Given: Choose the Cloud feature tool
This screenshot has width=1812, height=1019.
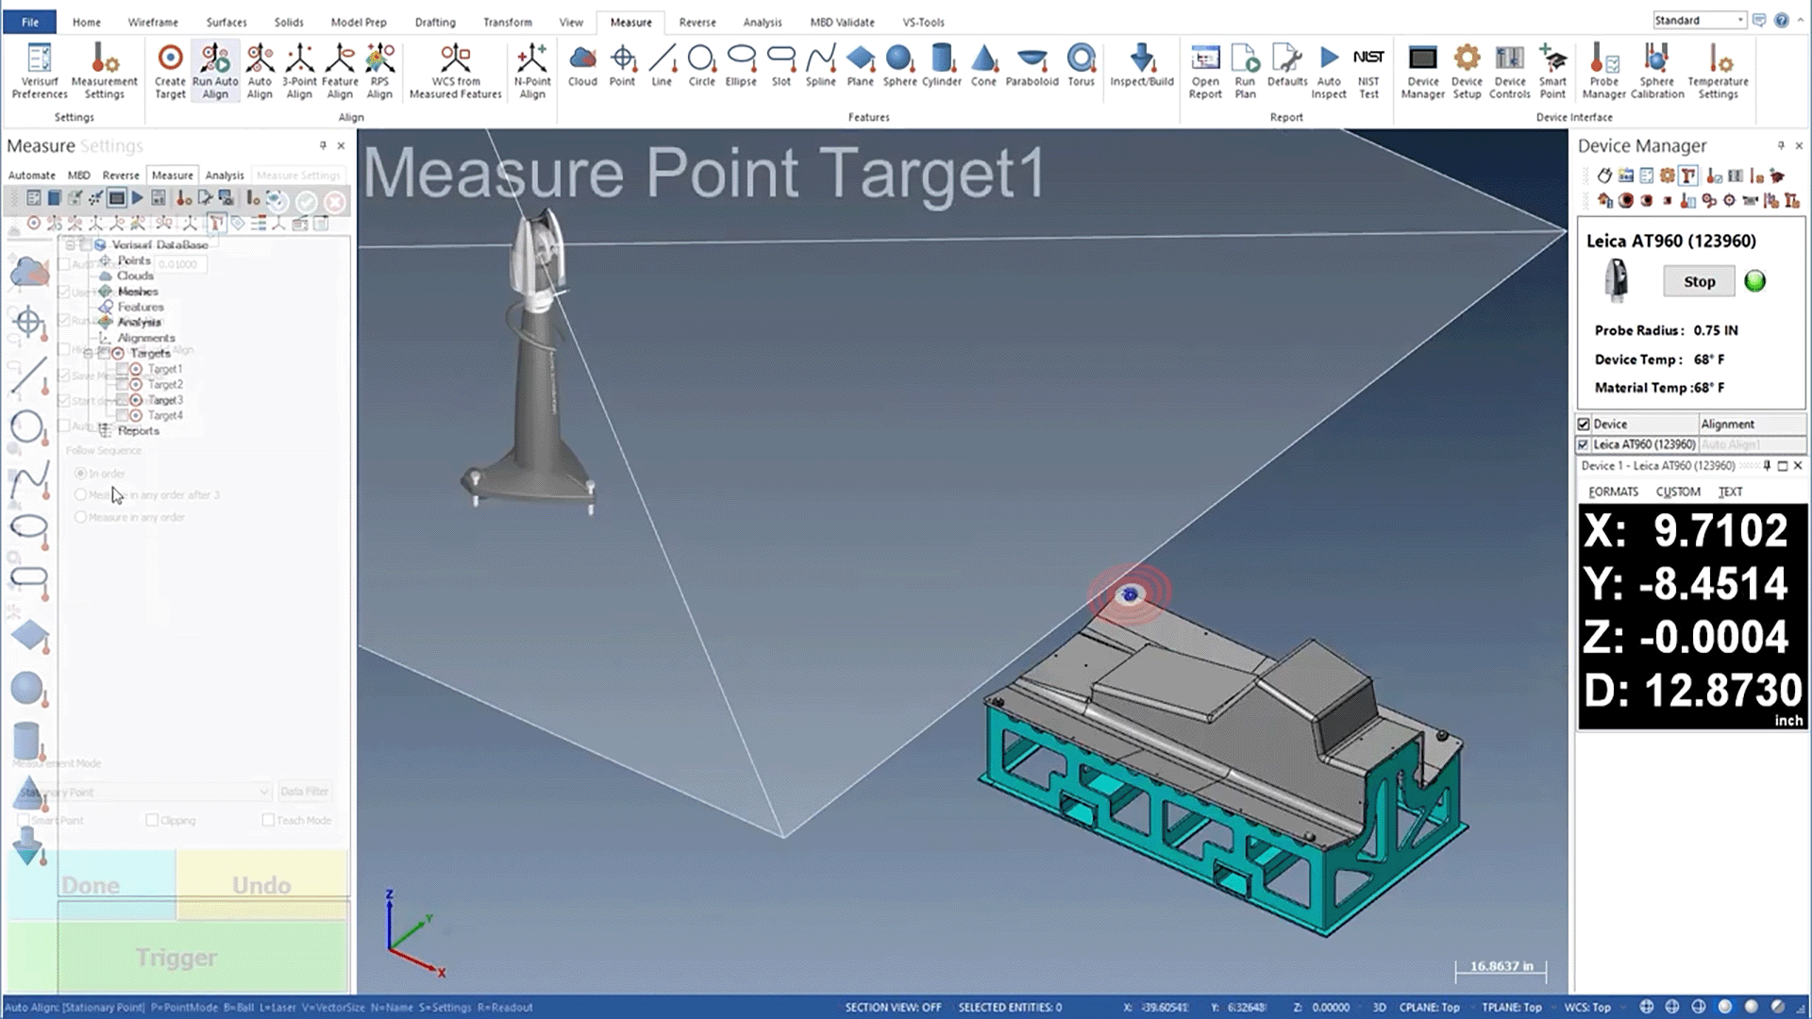Looking at the screenshot, I should pos(582,66).
